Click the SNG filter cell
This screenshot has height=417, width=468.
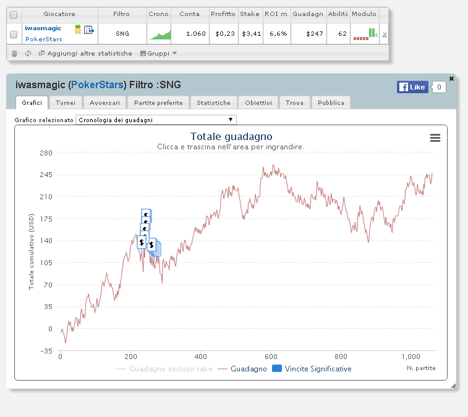point(122,34)
